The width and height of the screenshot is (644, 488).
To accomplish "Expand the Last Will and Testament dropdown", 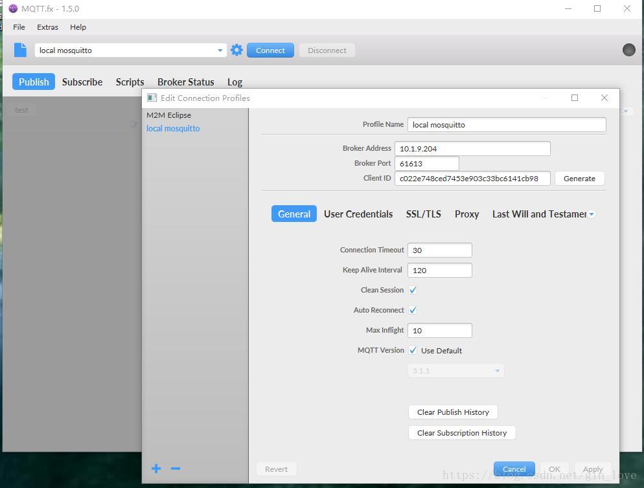I will (591, 214).
